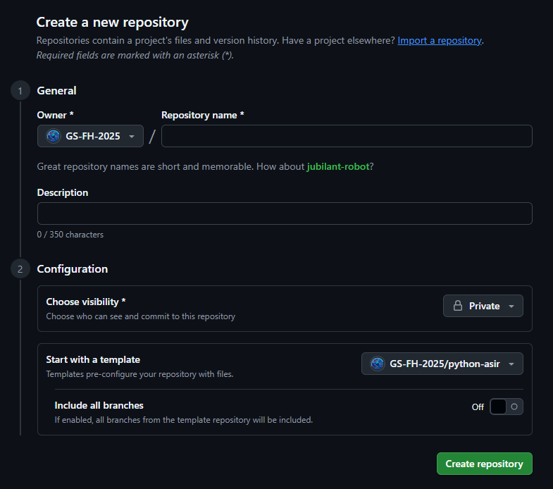Click the Description input field
553x489 pixels.
285,213
